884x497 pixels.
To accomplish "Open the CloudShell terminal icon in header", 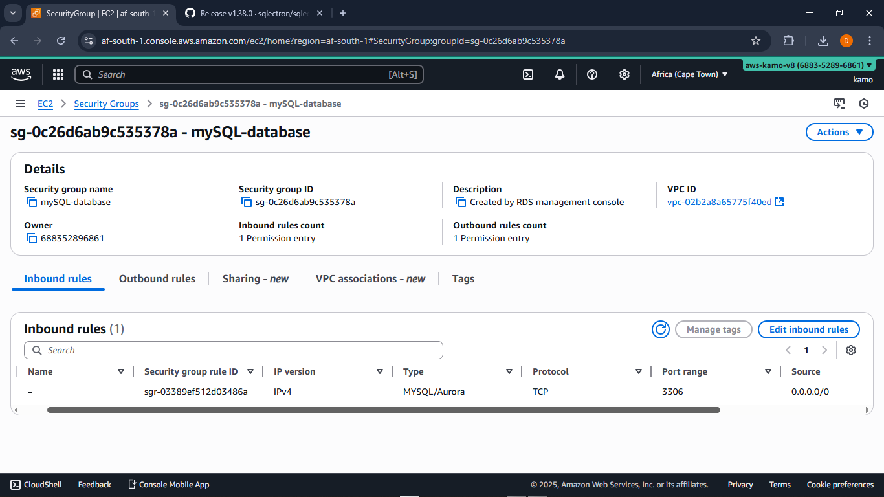I will tap(528, 74).
